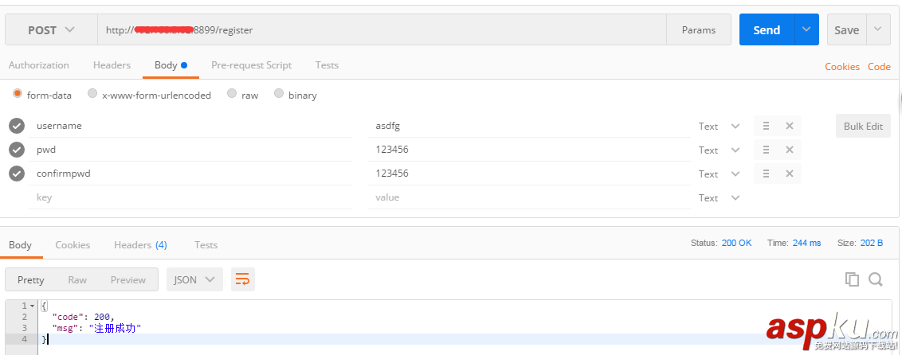Screen dimensions: 902x355
Task: Uncheck the username parameter checkbox
Action: pos(17,126)
